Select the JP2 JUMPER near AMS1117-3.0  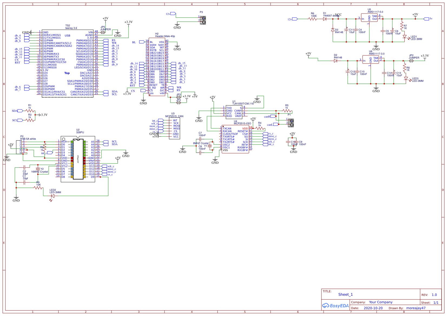pos(412,60)
